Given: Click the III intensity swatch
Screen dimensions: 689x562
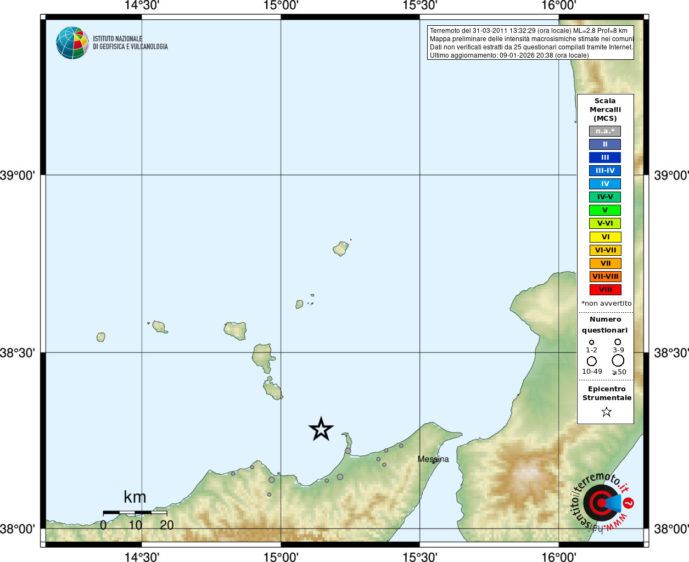Looking at the screenshot, I should click(605, 158).
